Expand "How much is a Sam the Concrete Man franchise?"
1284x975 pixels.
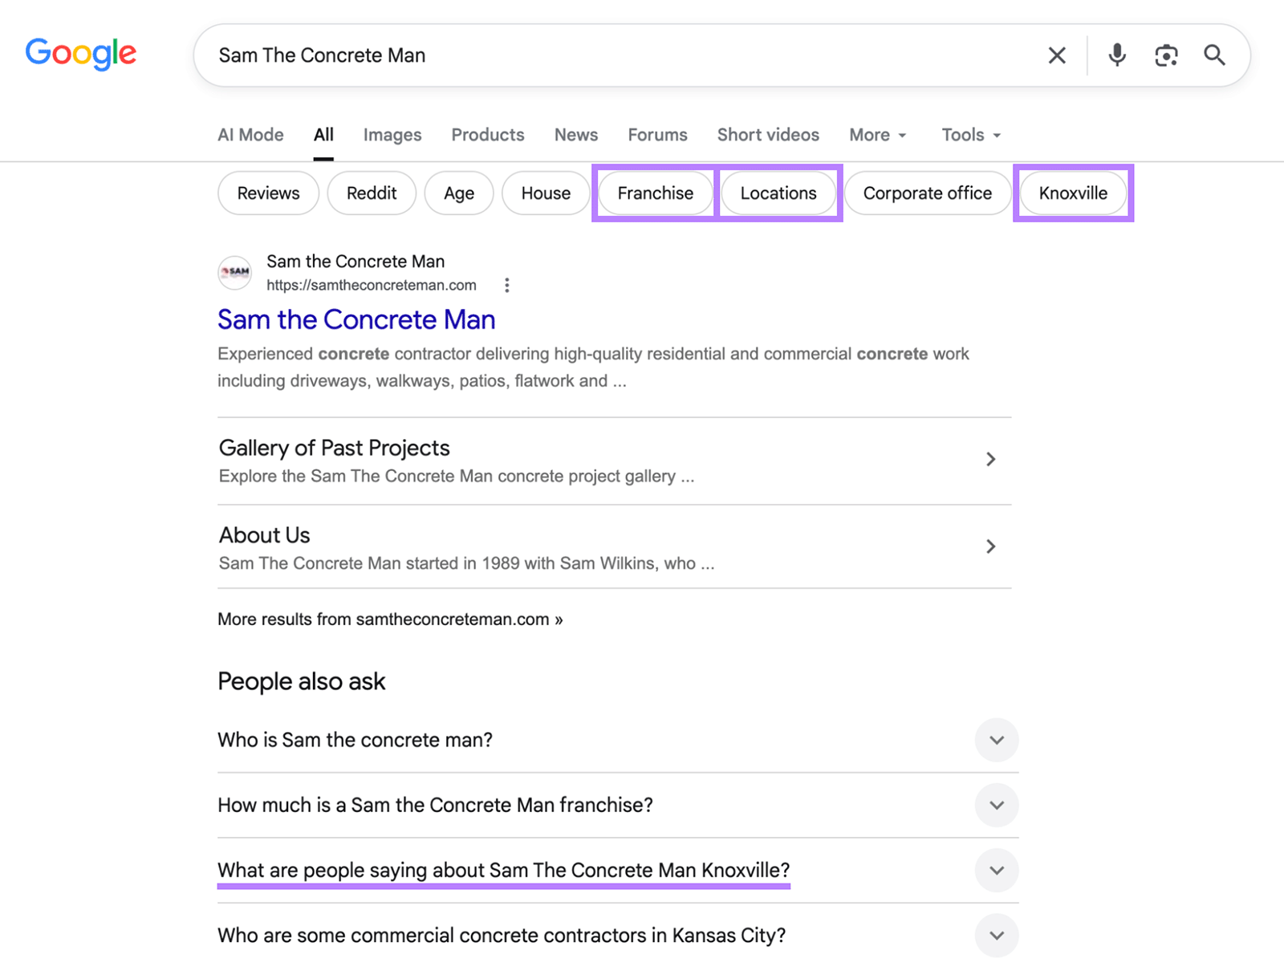997,805
